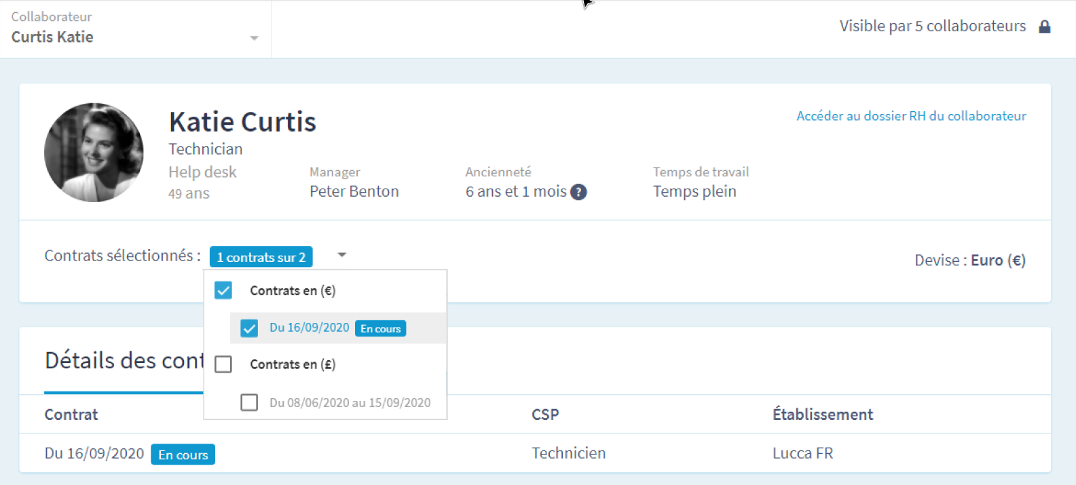Click Katie Curtis profile photo
This screenshot has height=485, width=1076.
tap(94, 153)
